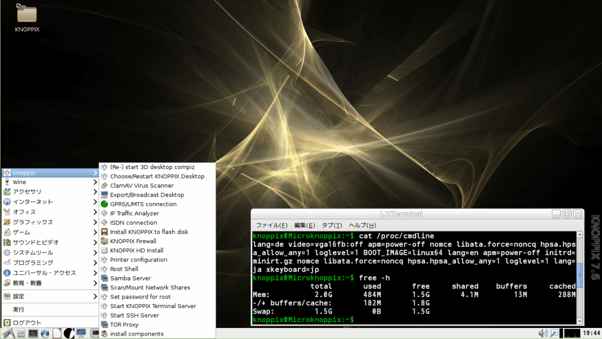Image resolution: width=602 pixels, height=339 pixels.
Task: Click the Scan/Mount Network Shares icon
Action: [x=104, y=287]
